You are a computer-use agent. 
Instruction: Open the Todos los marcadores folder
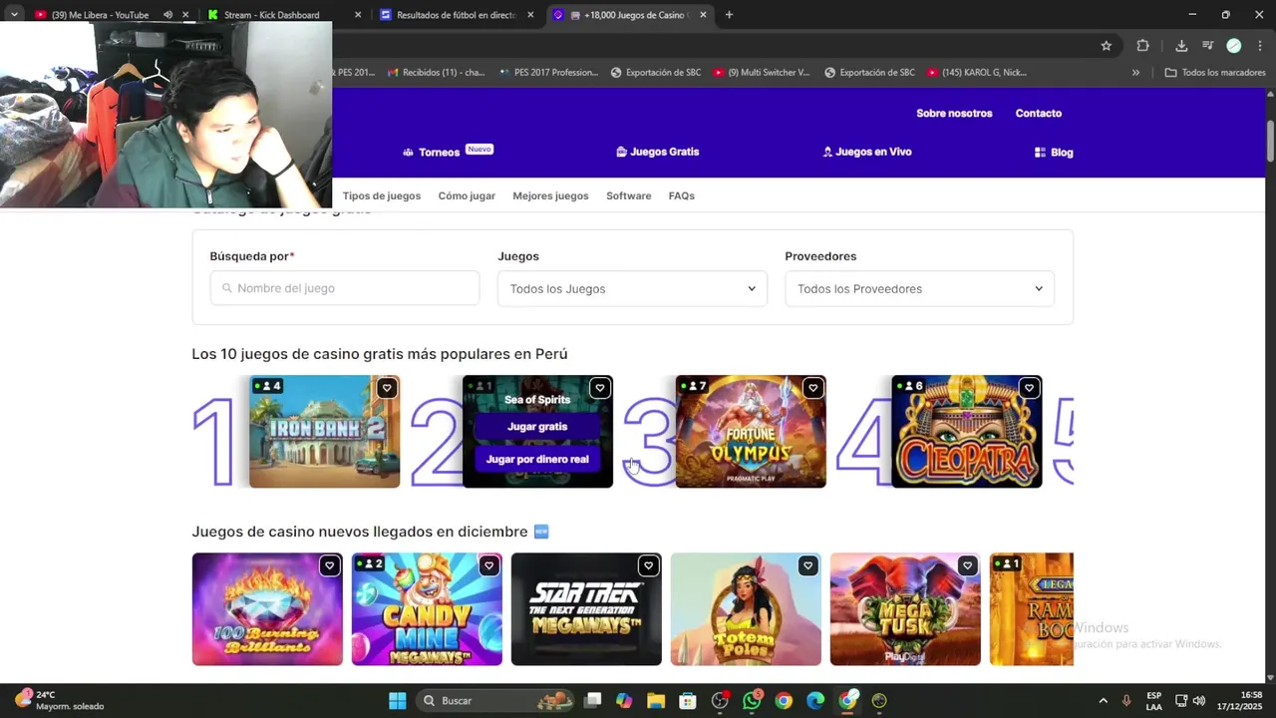(1215, 72)
